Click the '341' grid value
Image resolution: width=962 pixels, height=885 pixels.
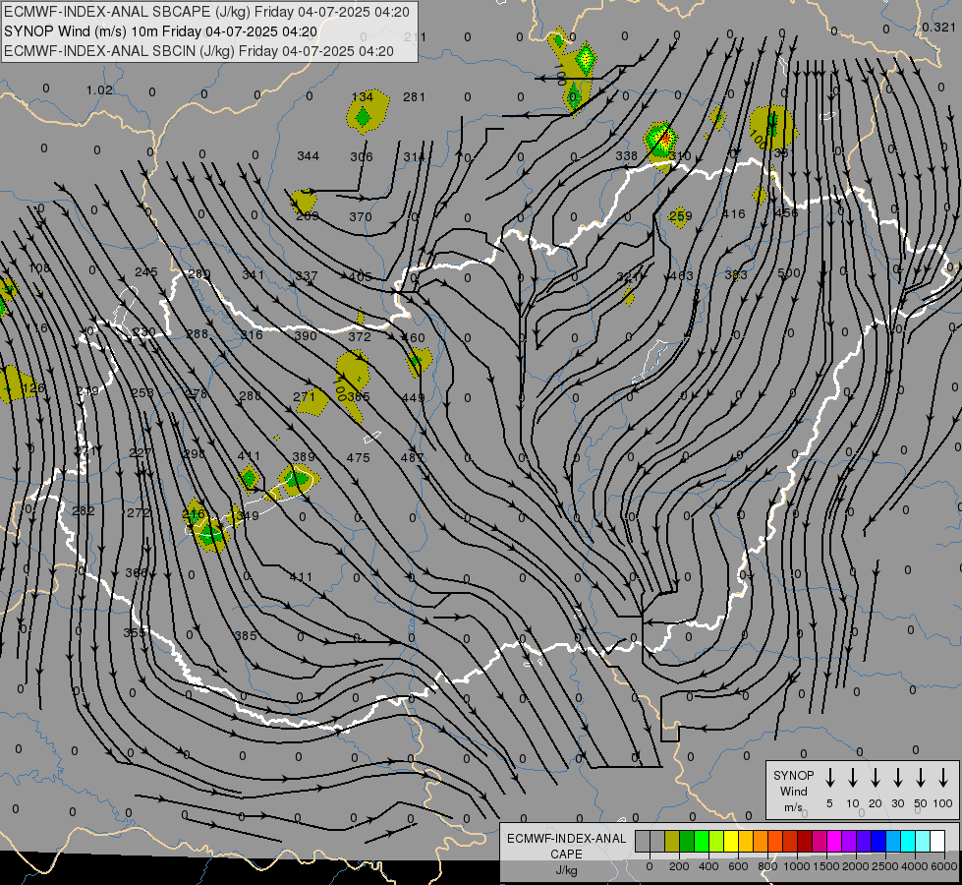[253, 274]
